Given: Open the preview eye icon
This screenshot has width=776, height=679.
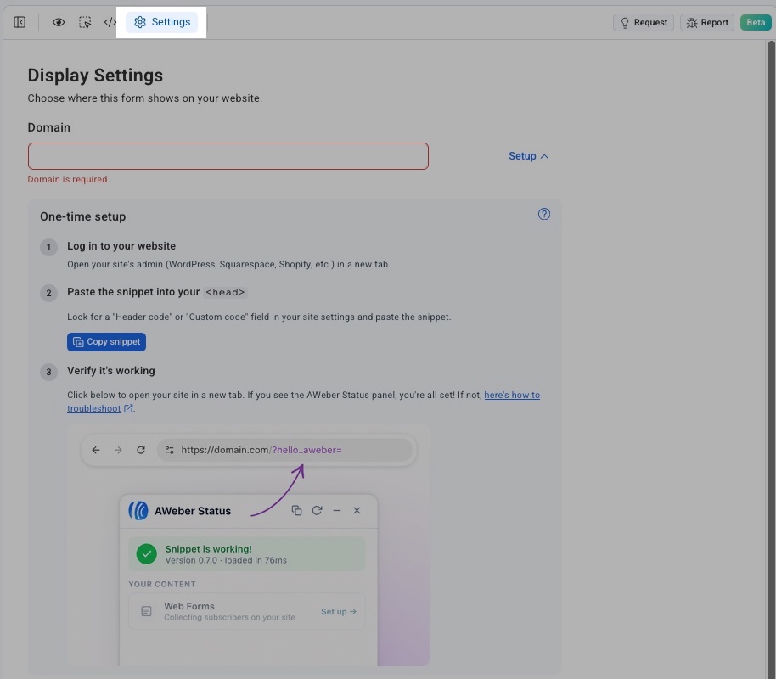Looking at the screenshot, I should [x=59, y=22].
